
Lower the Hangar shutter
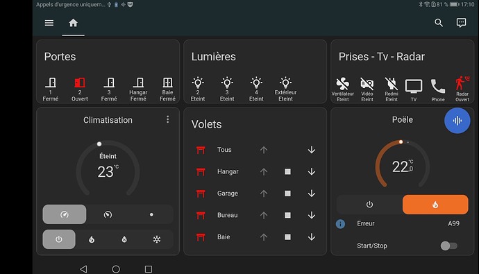coord(312,172)
